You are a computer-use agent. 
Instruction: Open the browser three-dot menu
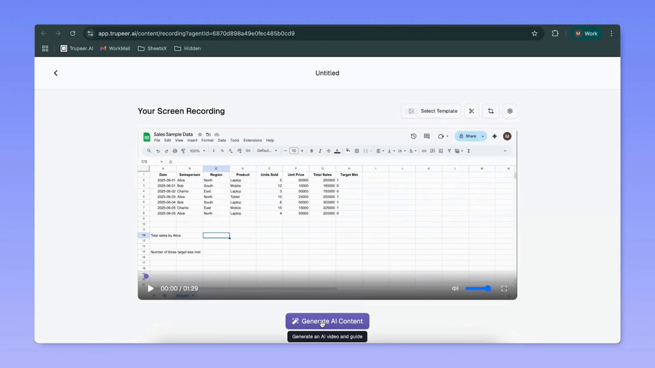tap(611, 33)
